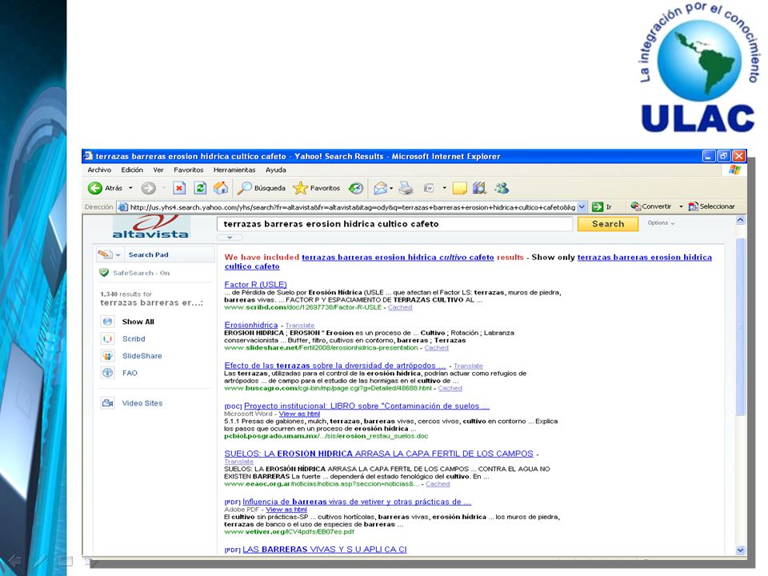Open the History clock icon
Screen dimensions: 768x576
(356, 188)
